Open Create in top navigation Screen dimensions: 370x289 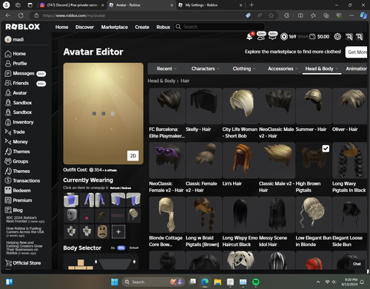[x=142, y=27]
